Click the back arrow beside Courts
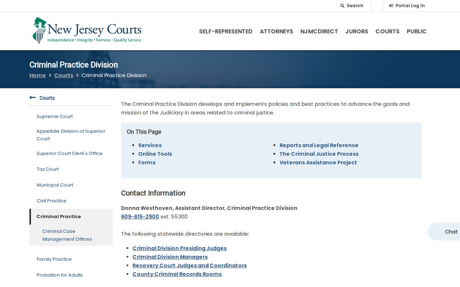460x287 pixels. (33, 98)
